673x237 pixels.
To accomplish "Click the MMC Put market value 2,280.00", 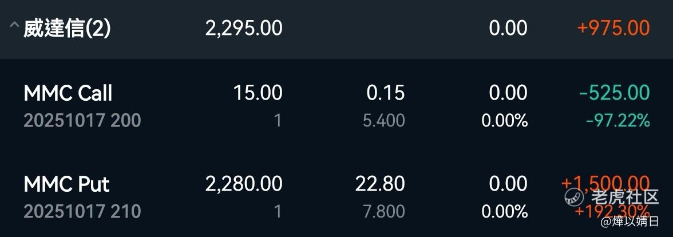I will point(244,184).
